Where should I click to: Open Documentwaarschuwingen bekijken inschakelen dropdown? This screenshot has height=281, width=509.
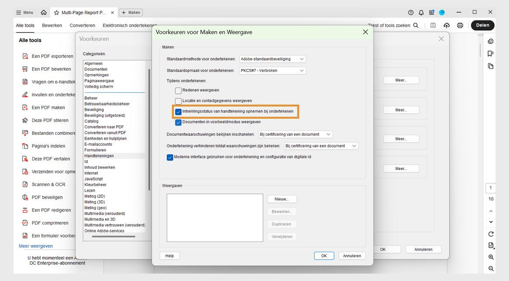point(295,134)
